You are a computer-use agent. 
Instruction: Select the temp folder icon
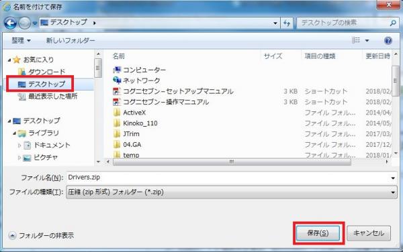[117, 155]
